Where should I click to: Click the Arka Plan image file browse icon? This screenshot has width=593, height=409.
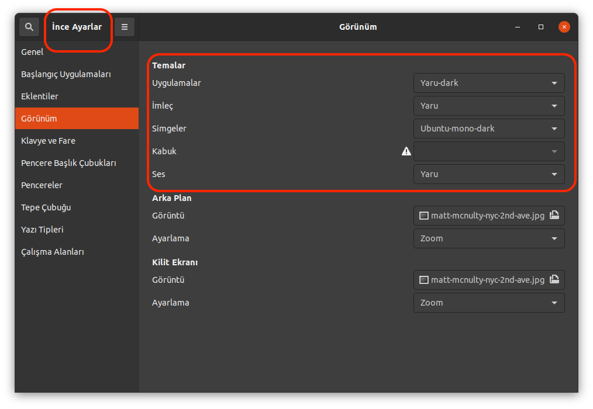pyautogui.click(x=554, y=215)
